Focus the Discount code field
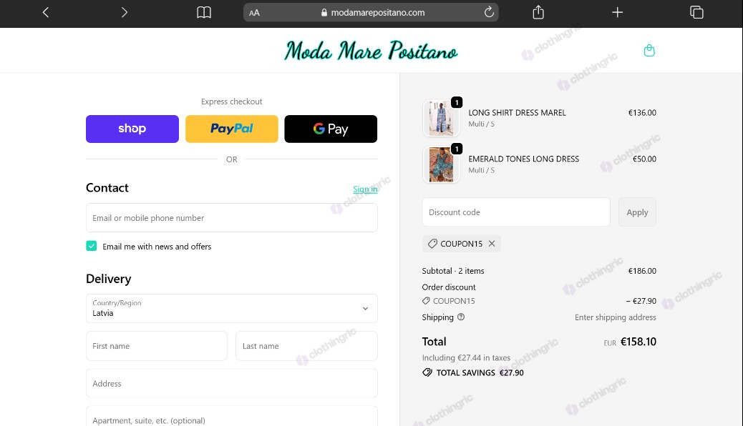The height and width of the screenshot is (426, 743). point(516,212)
